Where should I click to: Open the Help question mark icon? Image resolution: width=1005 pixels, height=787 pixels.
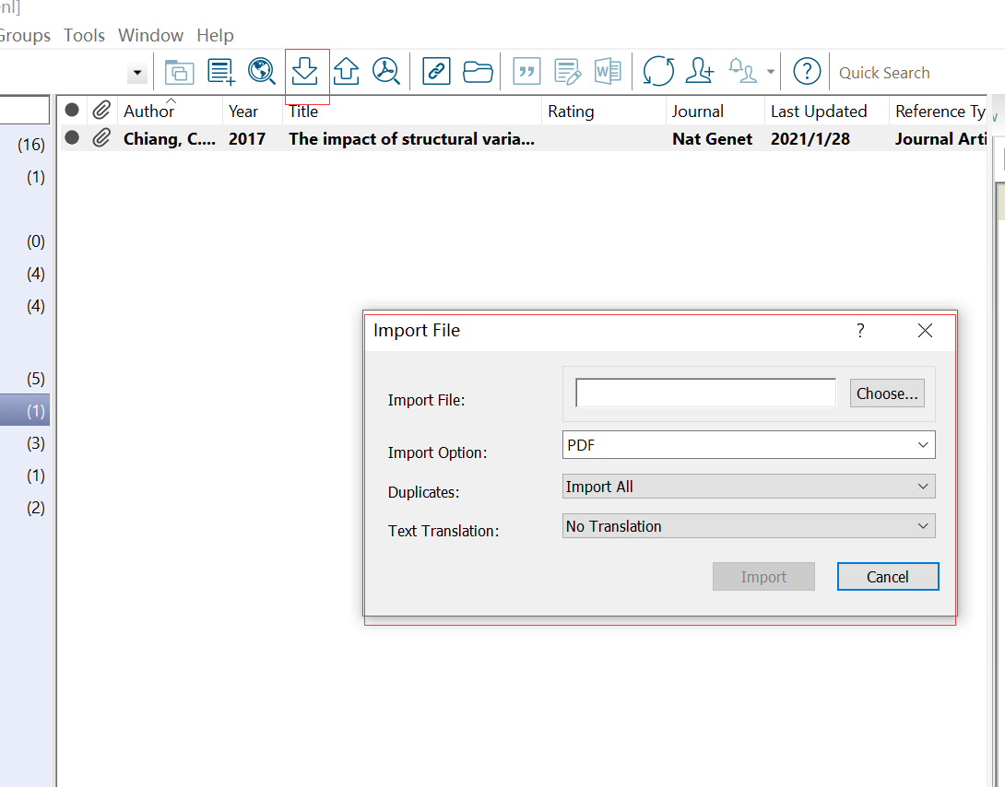[807, 71]
